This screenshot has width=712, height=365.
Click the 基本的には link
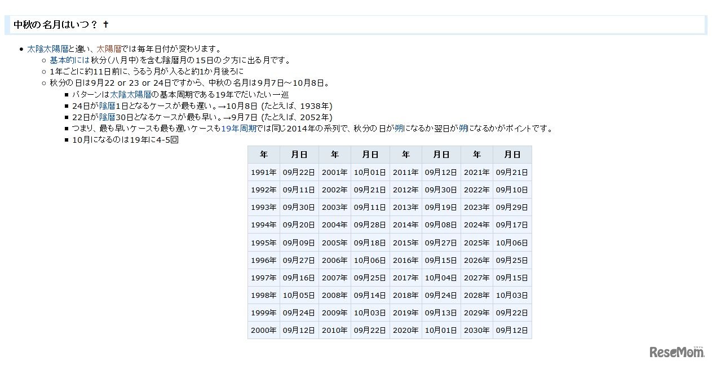click(65, 60)
